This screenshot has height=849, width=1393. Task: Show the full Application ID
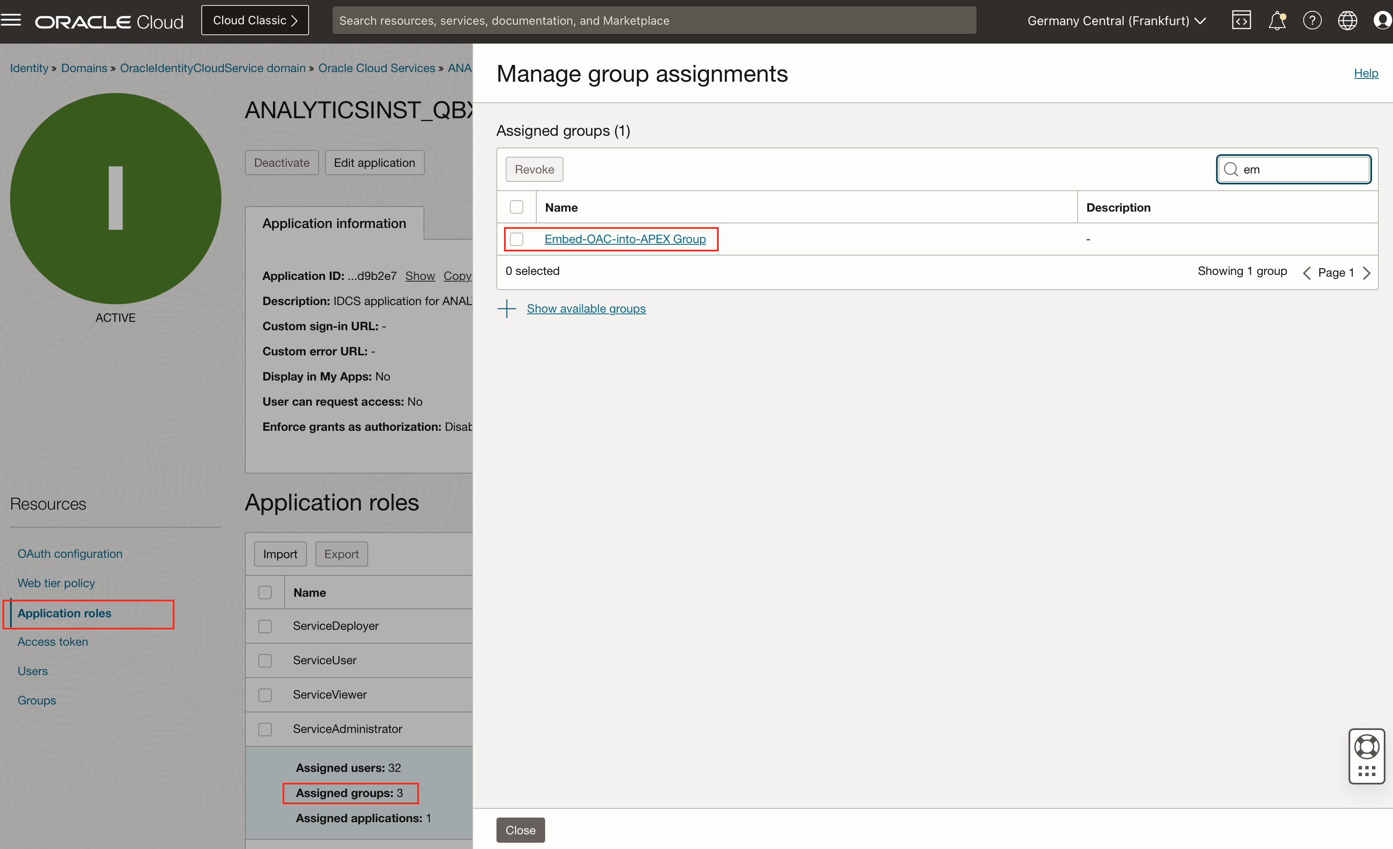click(420, 276)
